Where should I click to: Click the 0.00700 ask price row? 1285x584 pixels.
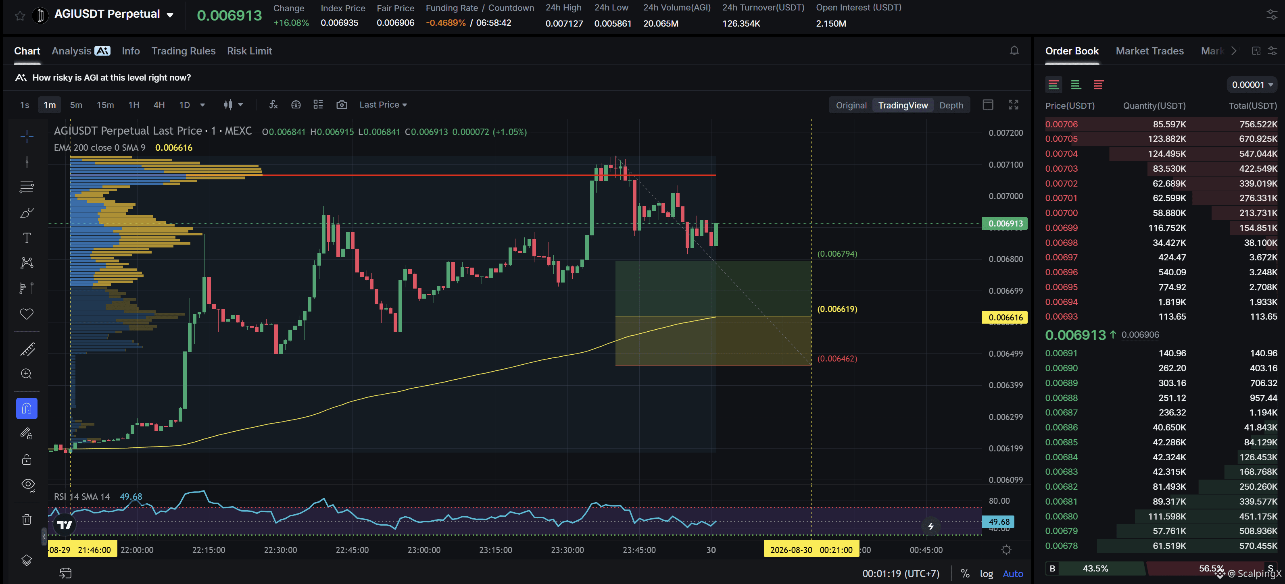tap(1161, 213)
